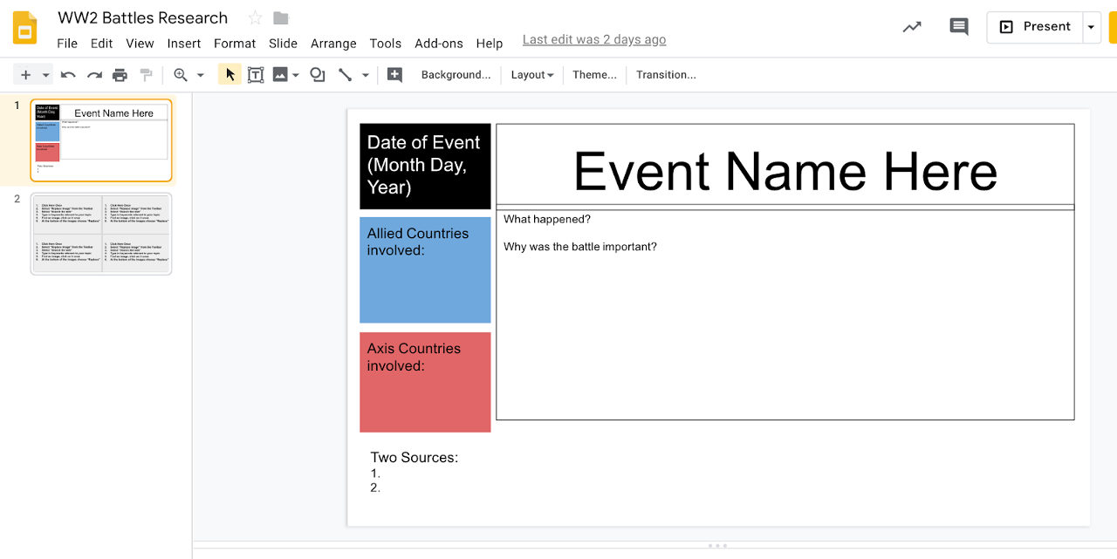The image size is (1117, 559).
Task: Open the Help menu
Action: click(490, 43)
